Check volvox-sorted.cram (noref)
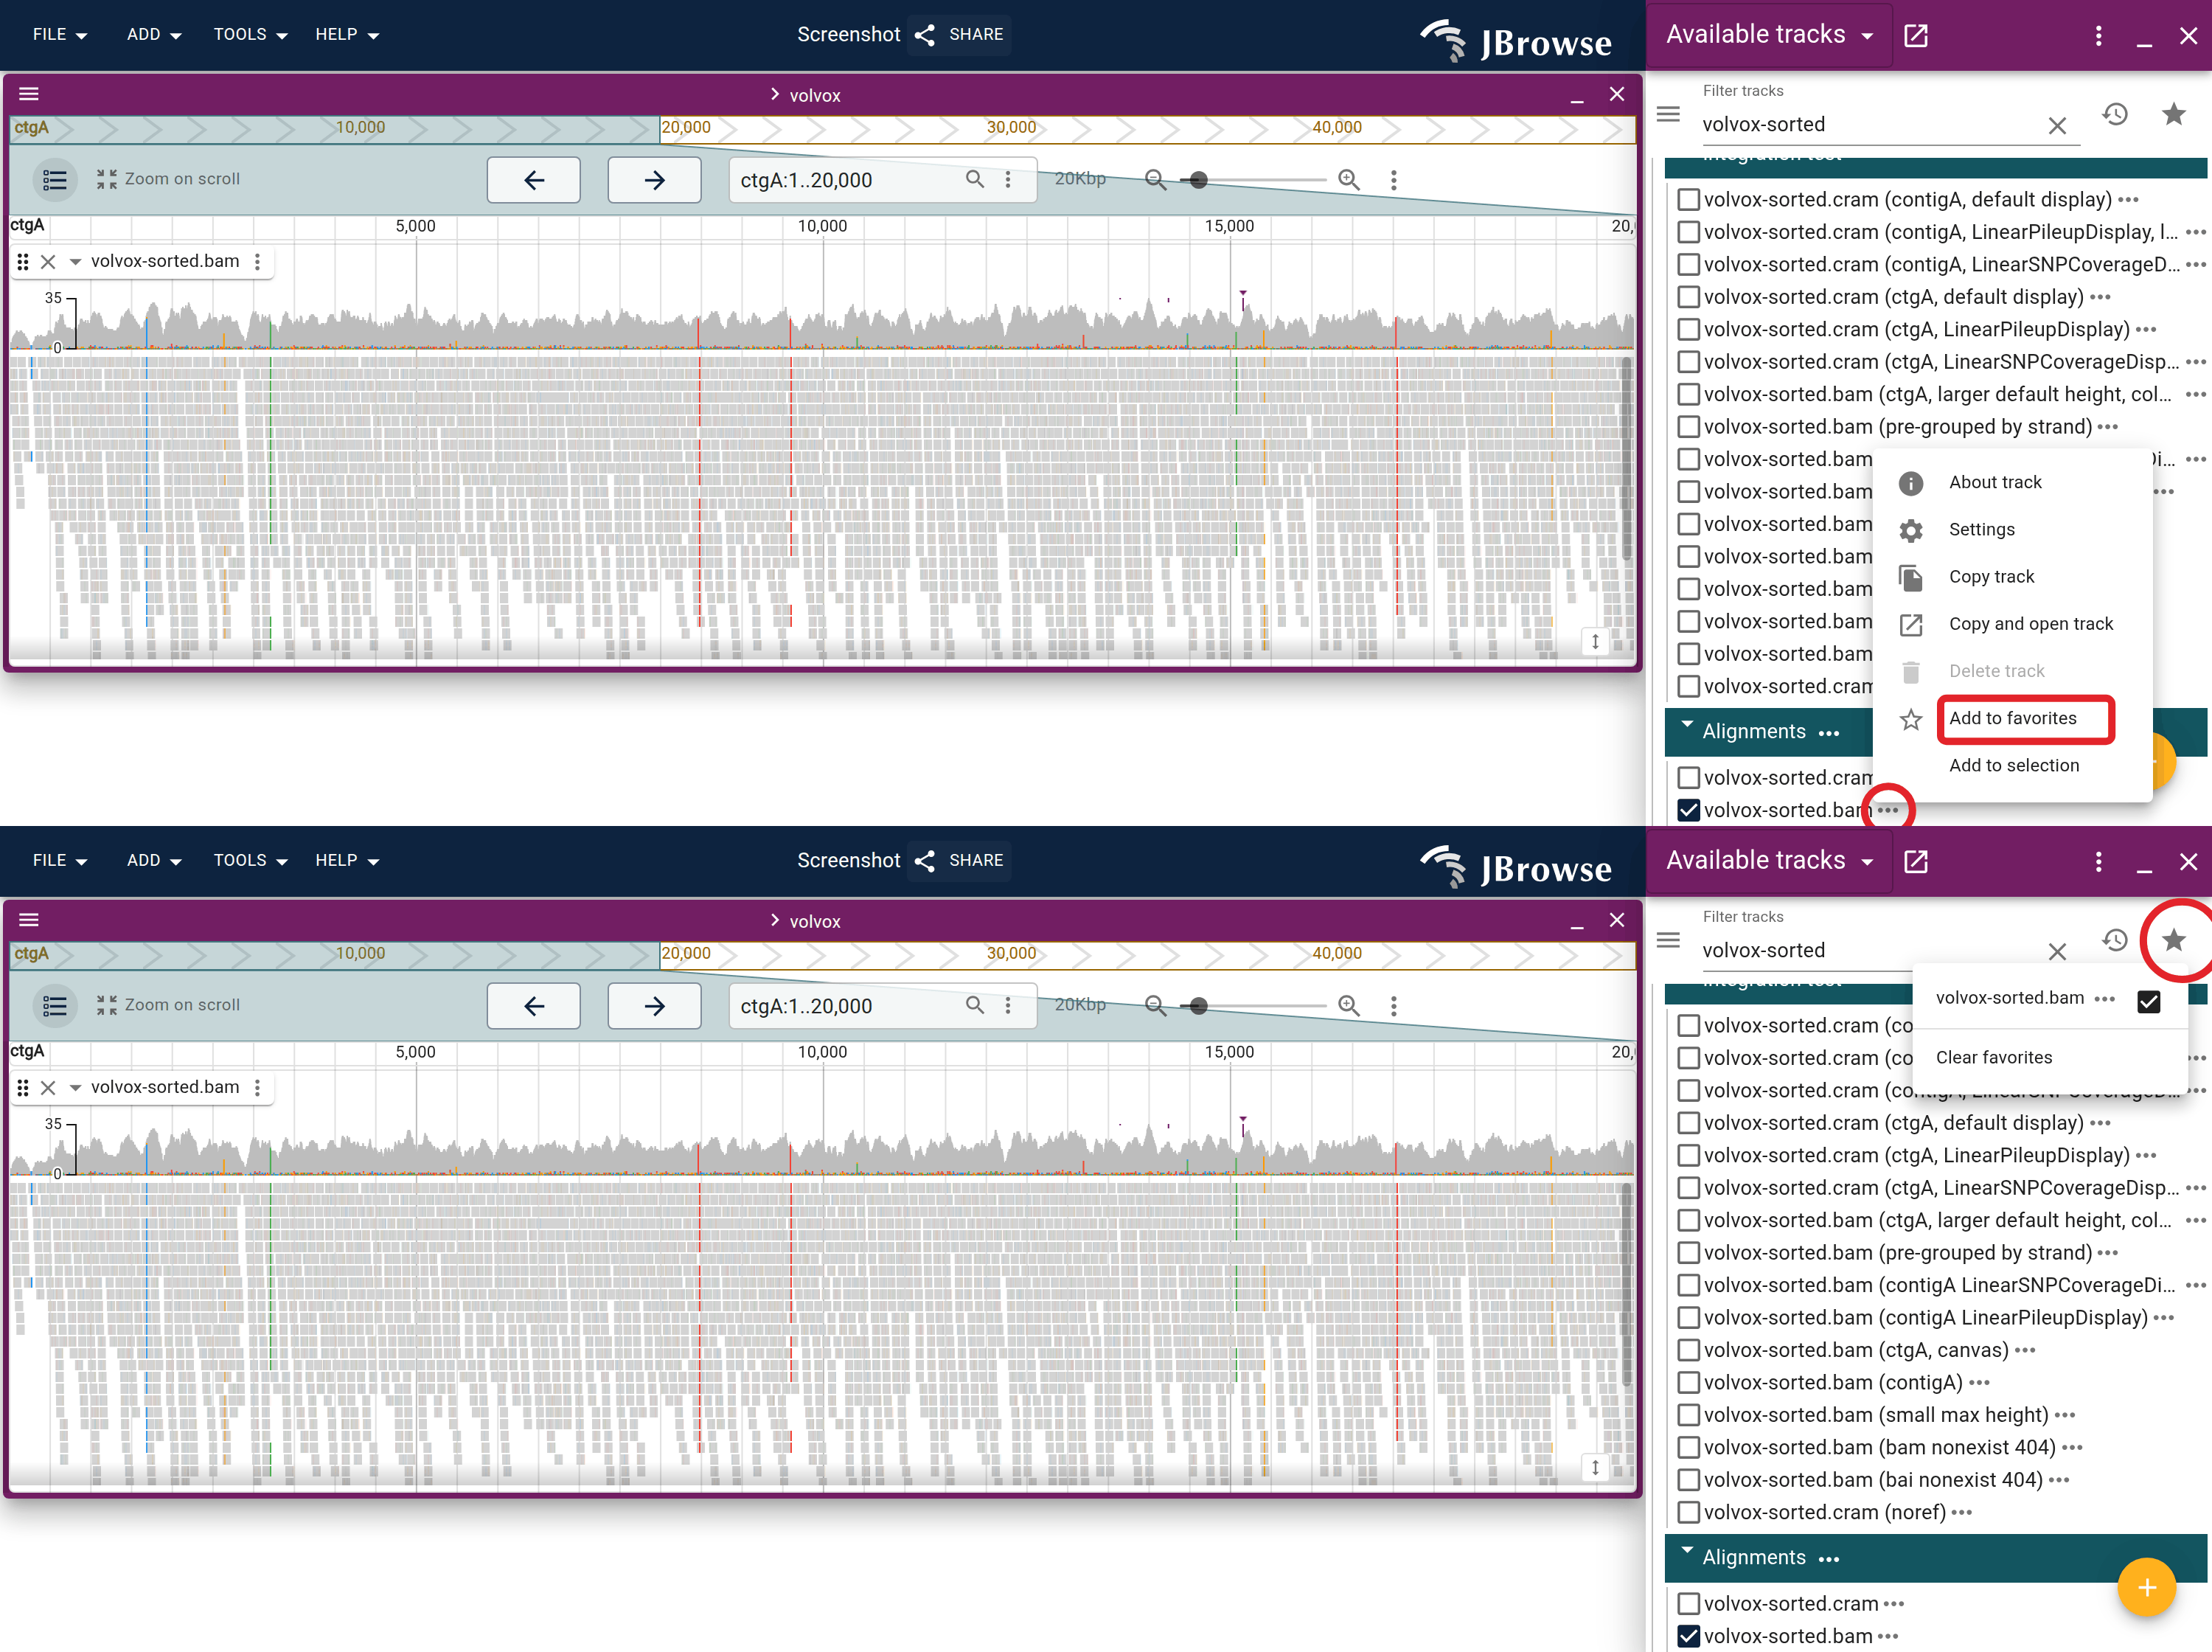Viewport: 2212px width, 1652px height. coord(1688,1513)
